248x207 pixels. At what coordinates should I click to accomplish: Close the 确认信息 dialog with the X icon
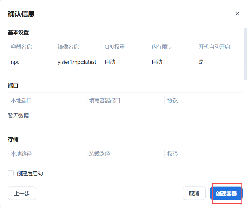tap(237, 14)
